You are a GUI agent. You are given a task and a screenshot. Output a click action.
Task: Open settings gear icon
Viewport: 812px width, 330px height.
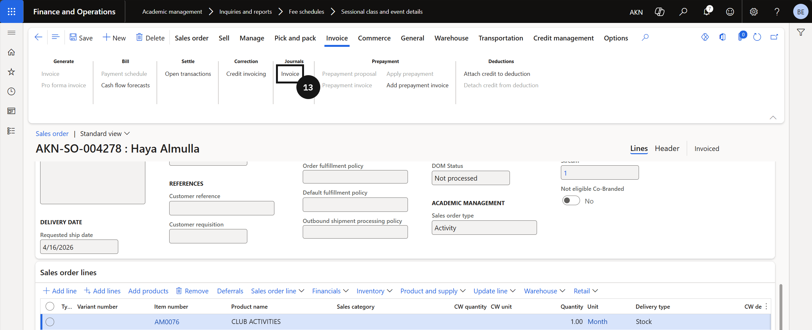754,12
